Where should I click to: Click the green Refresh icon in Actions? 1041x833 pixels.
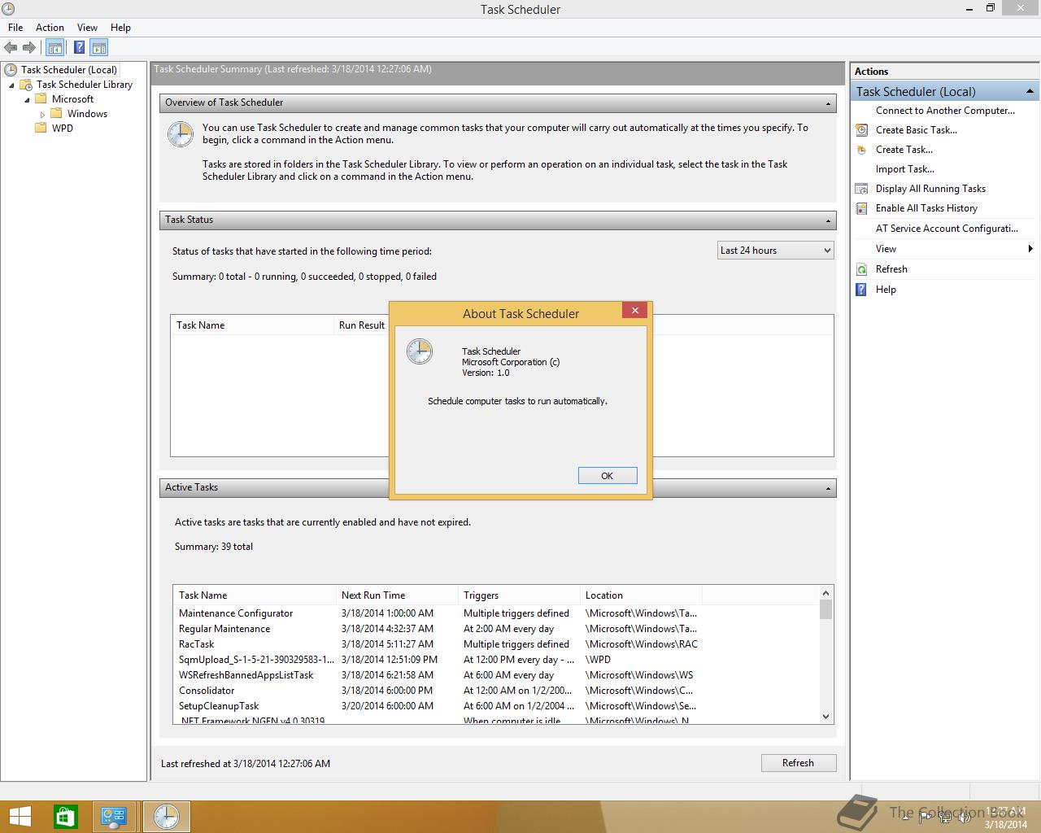coord(862,269)
